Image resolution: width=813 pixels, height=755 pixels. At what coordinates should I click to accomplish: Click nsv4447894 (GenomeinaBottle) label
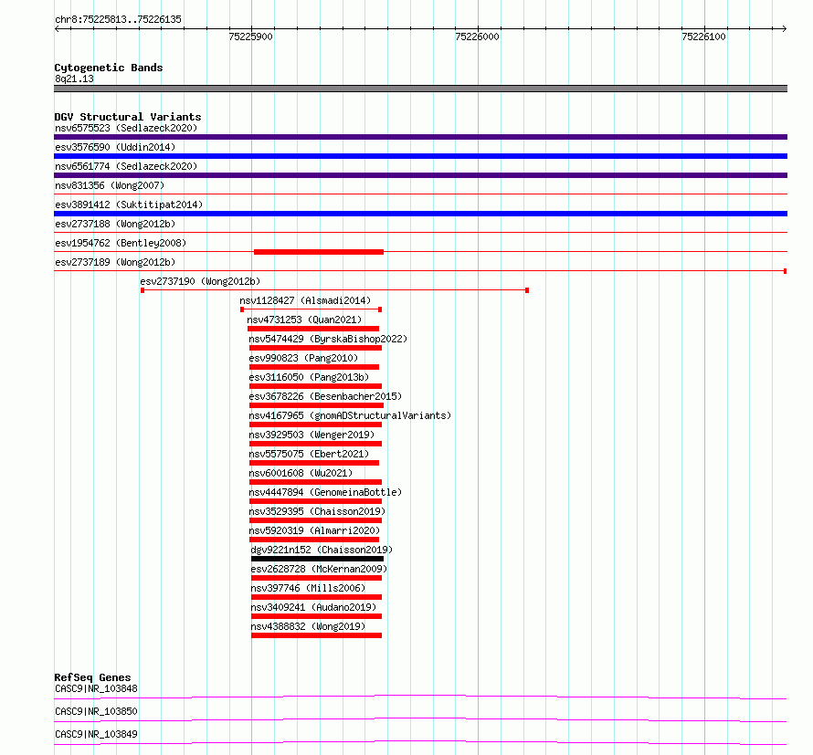(x=325, y=492)
